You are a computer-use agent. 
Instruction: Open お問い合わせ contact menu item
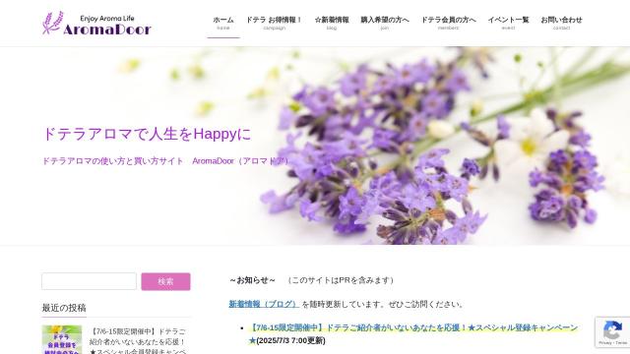(x=561, y=23)
